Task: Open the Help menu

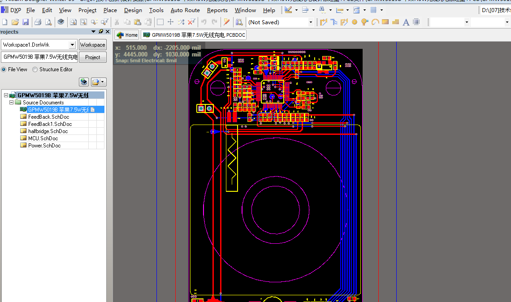Action: 269,10
